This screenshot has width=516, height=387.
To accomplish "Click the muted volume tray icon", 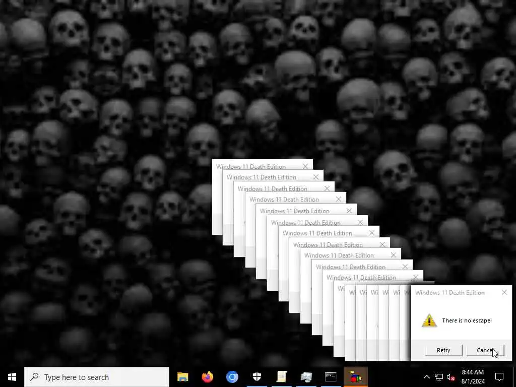I will (x=451, y=377).
